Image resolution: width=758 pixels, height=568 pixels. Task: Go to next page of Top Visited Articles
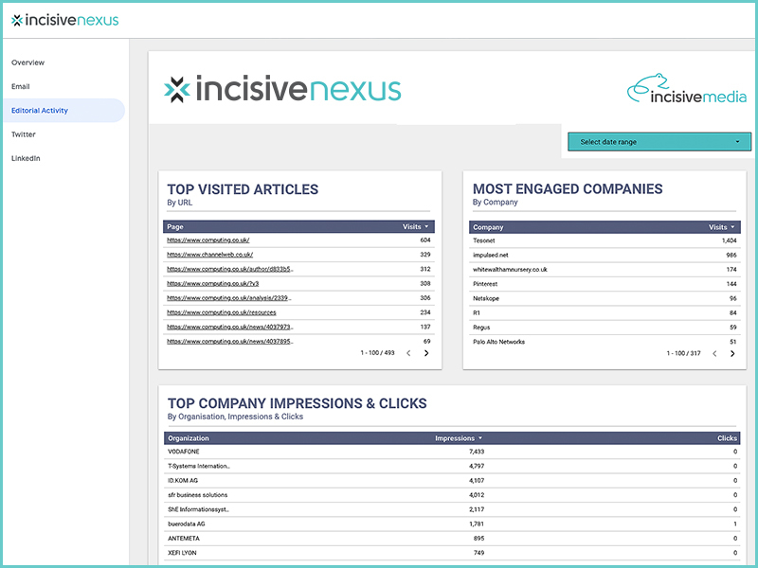pos(426,353)
